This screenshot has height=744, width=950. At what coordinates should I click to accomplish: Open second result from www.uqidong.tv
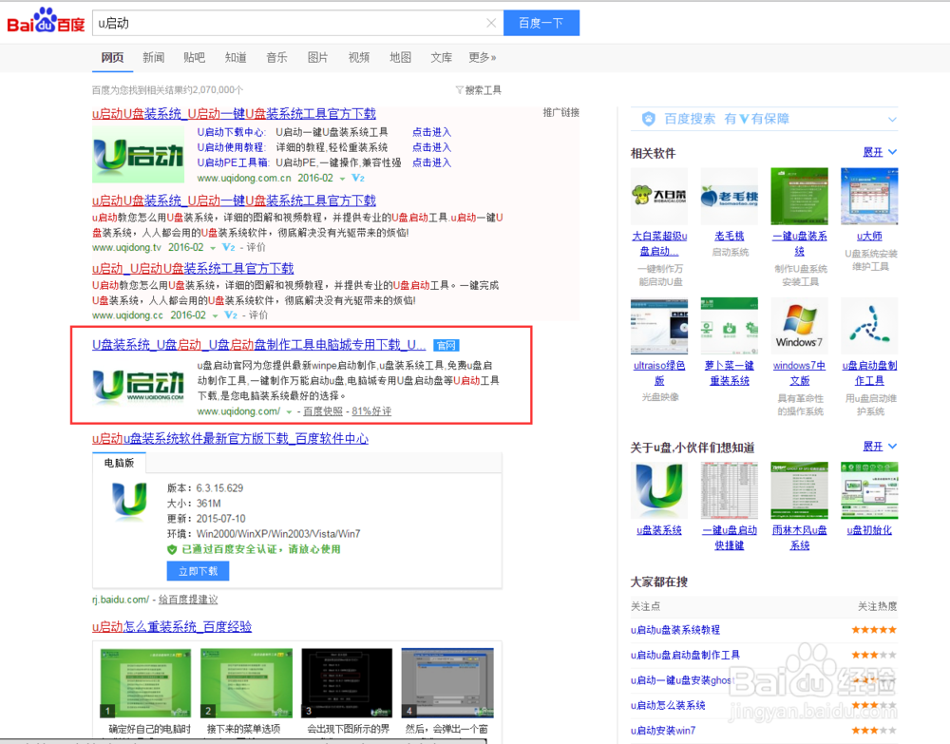234,200
